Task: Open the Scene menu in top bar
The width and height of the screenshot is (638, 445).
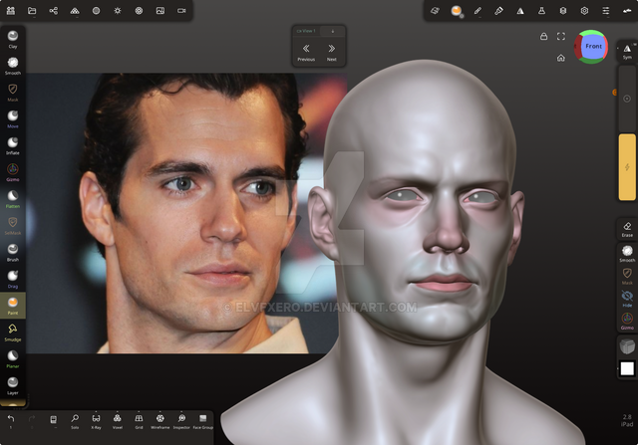Action: (x=11, y=11)
